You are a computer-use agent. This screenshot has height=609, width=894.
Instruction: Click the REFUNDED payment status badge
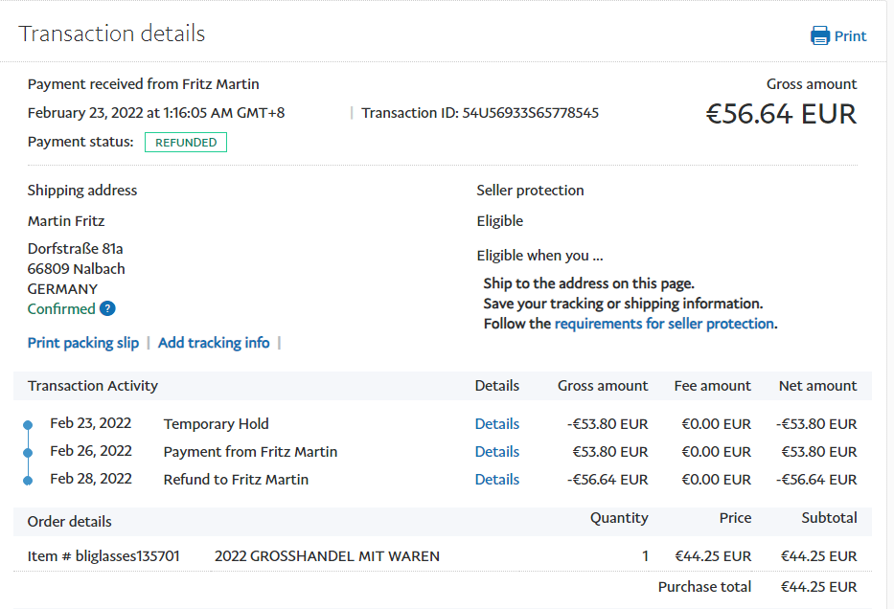pyautogui.click(x=186, y=143)
